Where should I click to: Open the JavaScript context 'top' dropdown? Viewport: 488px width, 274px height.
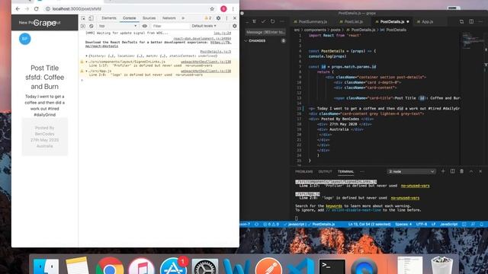pyautogui.click(x=117, y=26)
